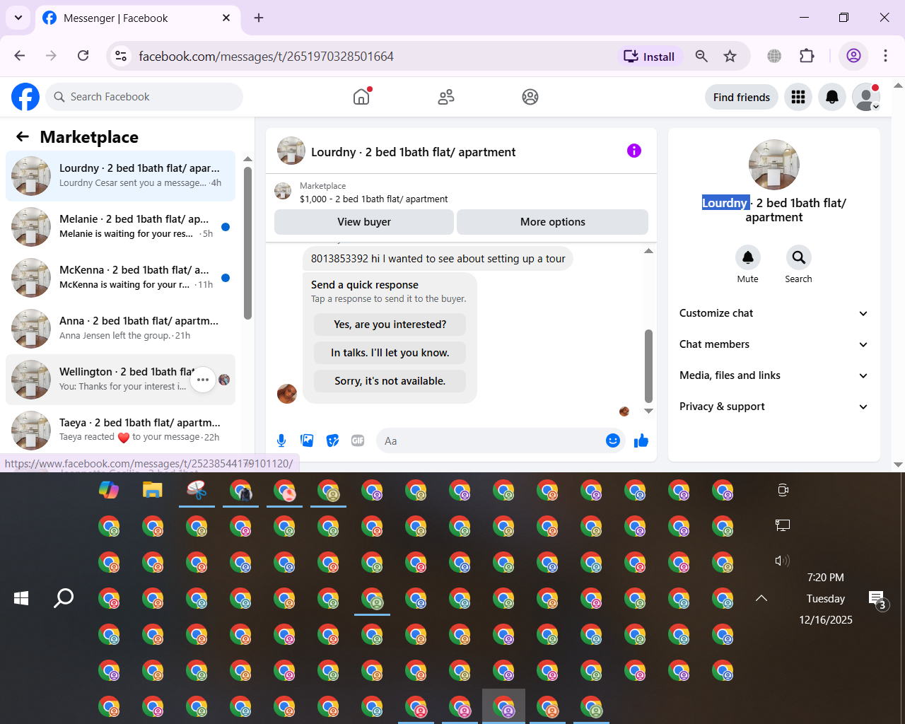Click the browser address bar URL
Viewport: 905px width, 724px height.
point(266,57)
